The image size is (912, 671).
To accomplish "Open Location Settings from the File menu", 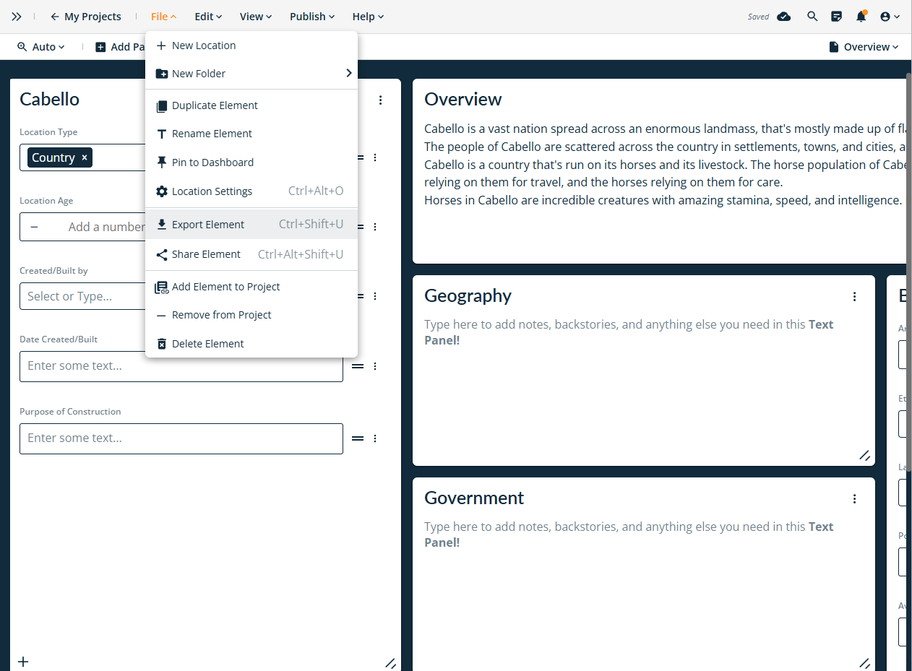I will pos(212,191).
